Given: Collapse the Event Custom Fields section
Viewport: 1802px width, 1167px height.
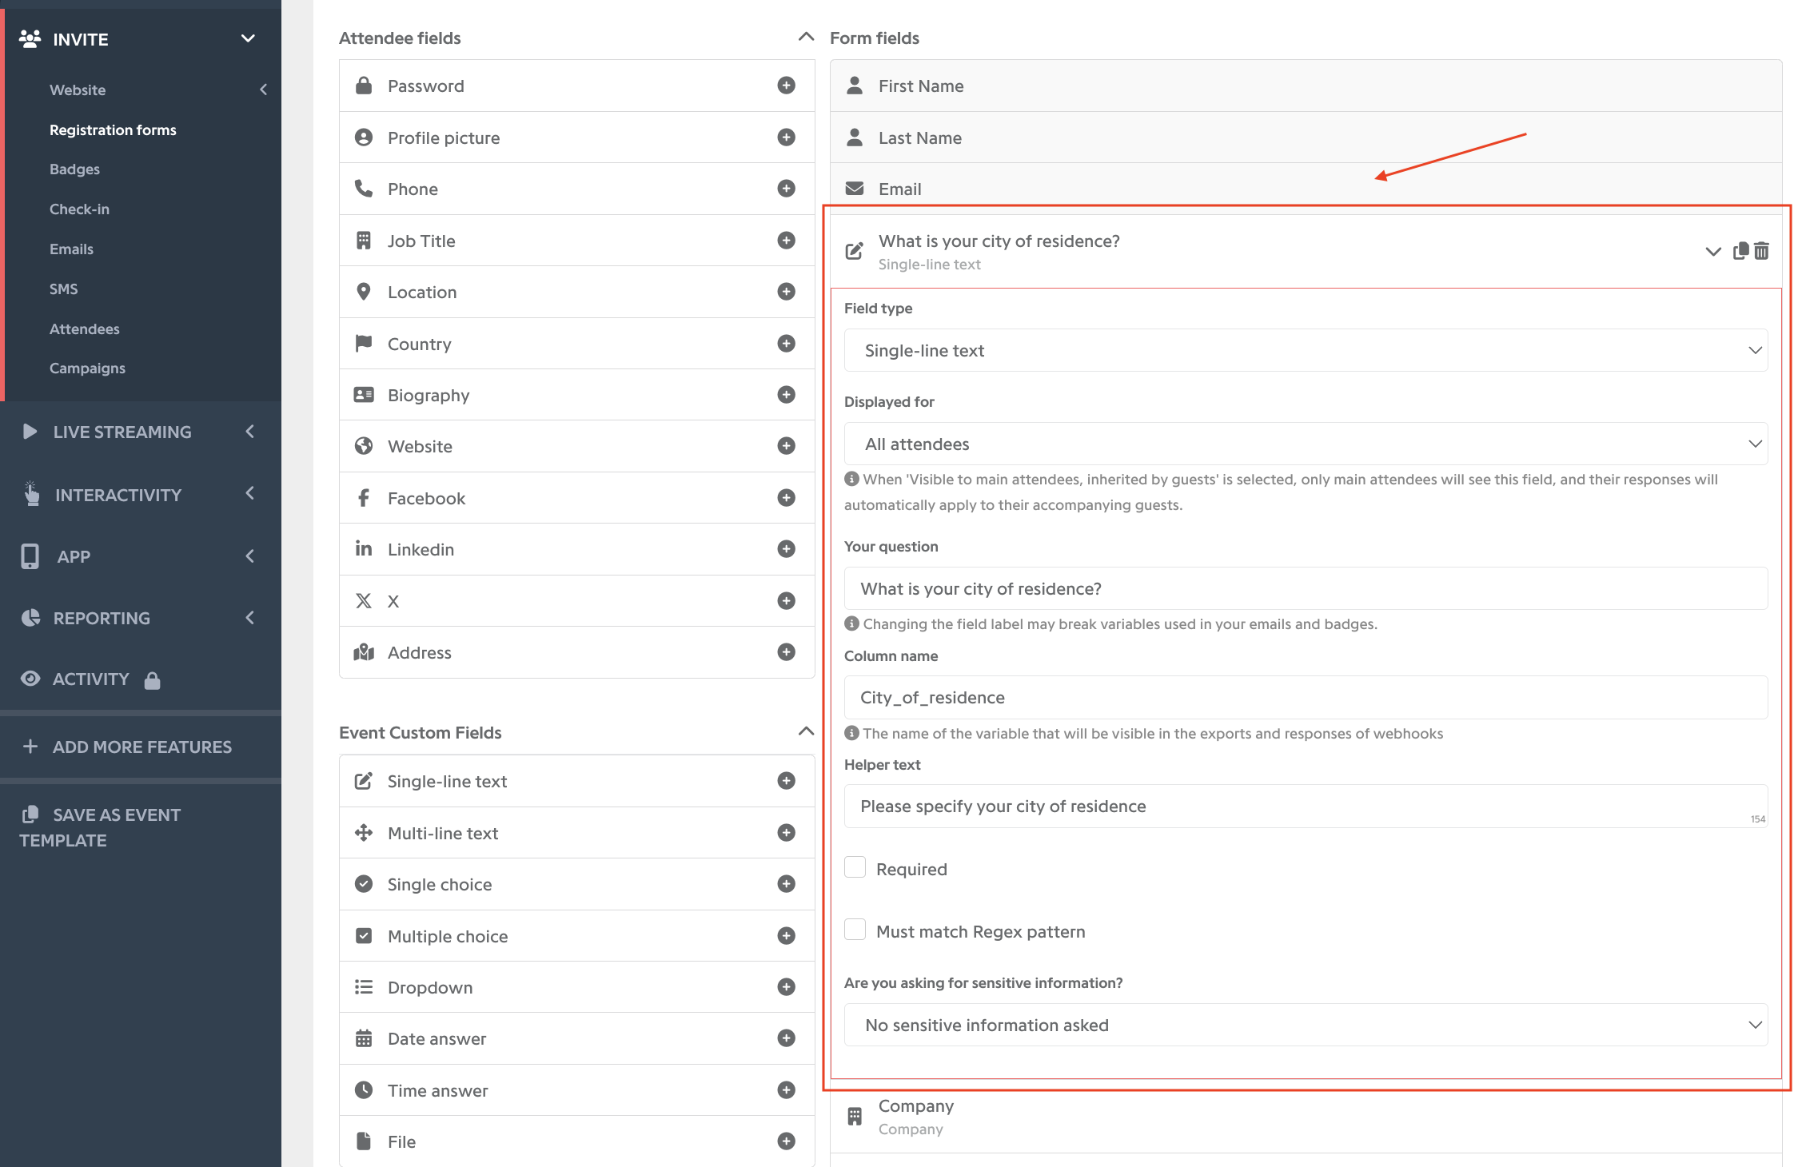Looking at the screenshot, I should coord(806,732).
